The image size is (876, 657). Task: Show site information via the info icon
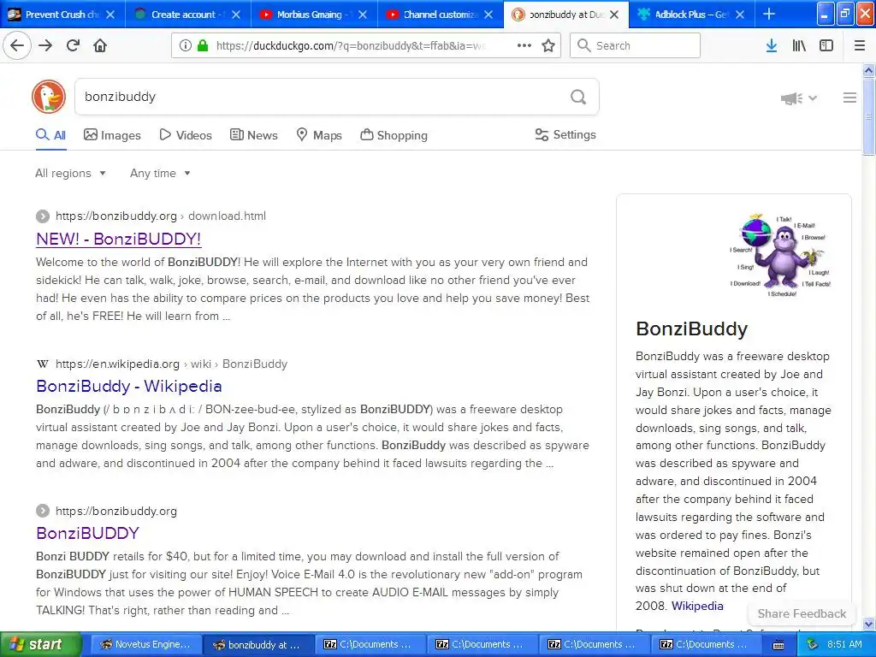(x=186, y=45)
